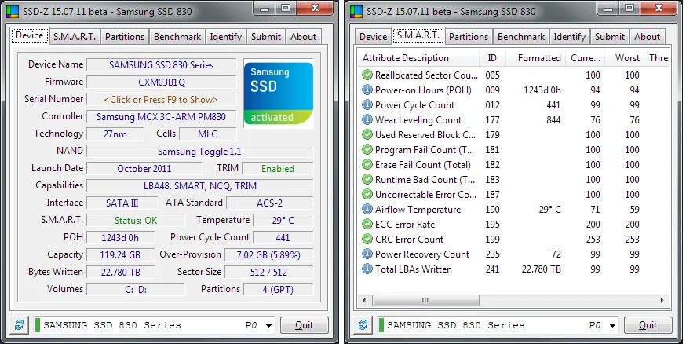This screenshot has width=686, height=344.
Task: Click Volumes field showing C: D:
Action: pyautogui.click(x=136, y=290)
